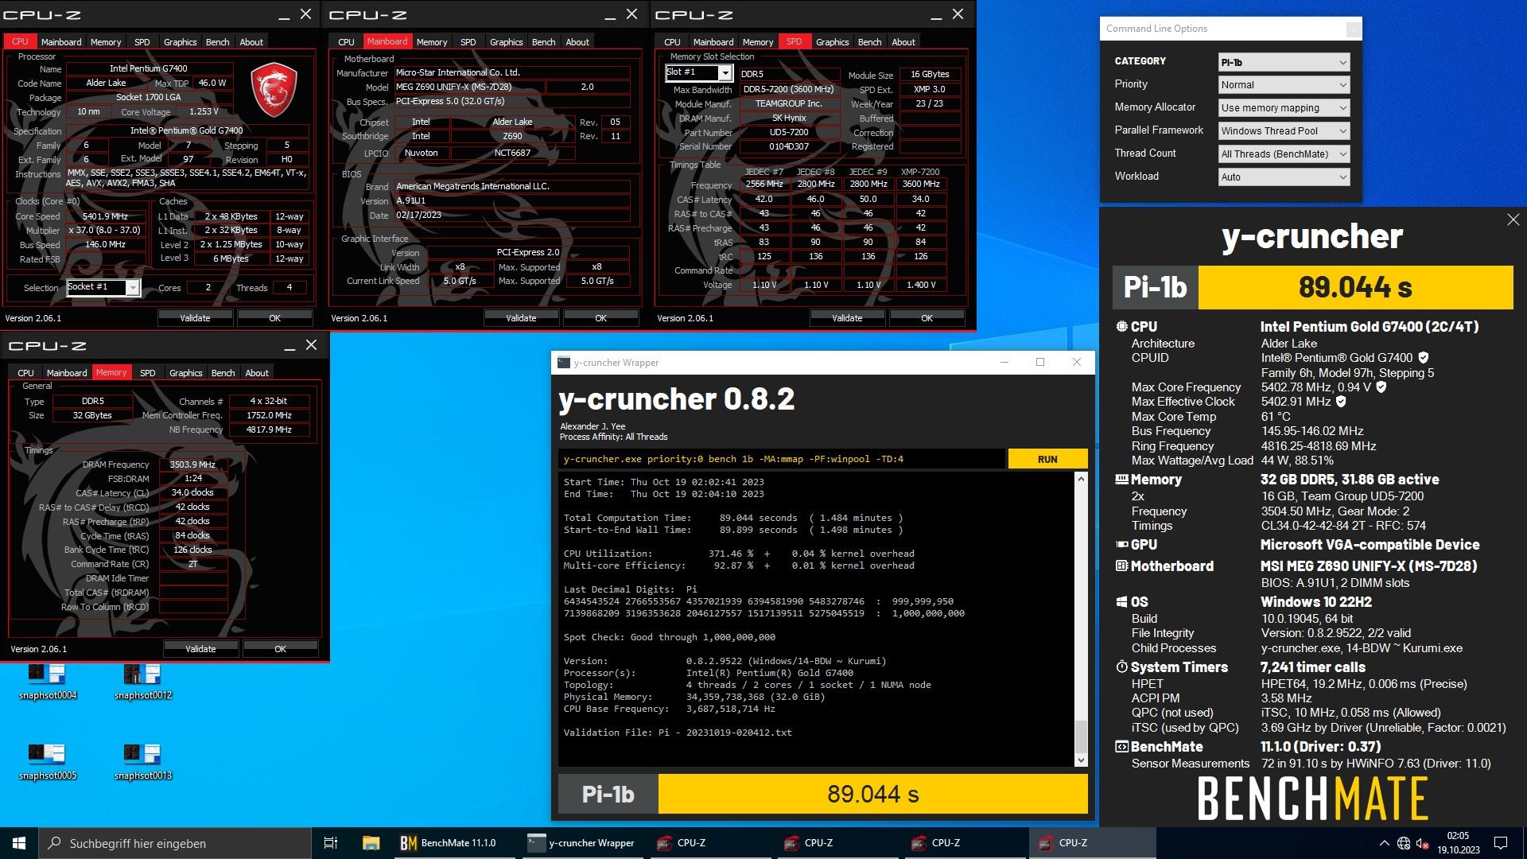Open the Memory Allocator dropdown
1527x859 pixels.
[x=1284, y=108]
